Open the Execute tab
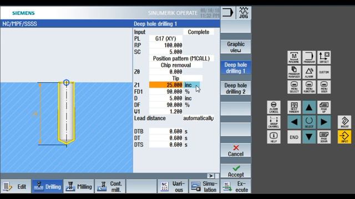Screen dimensions: 355x199 [x=236, y=187]
